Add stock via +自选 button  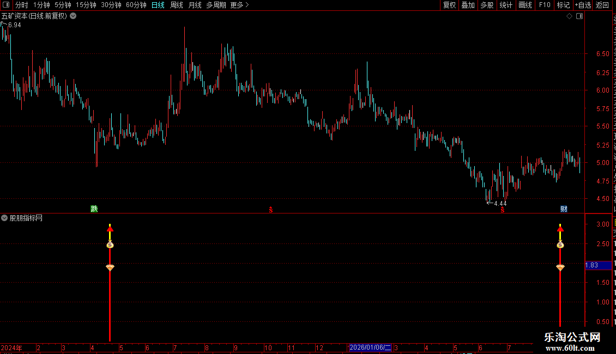click(x=583, y=5)
